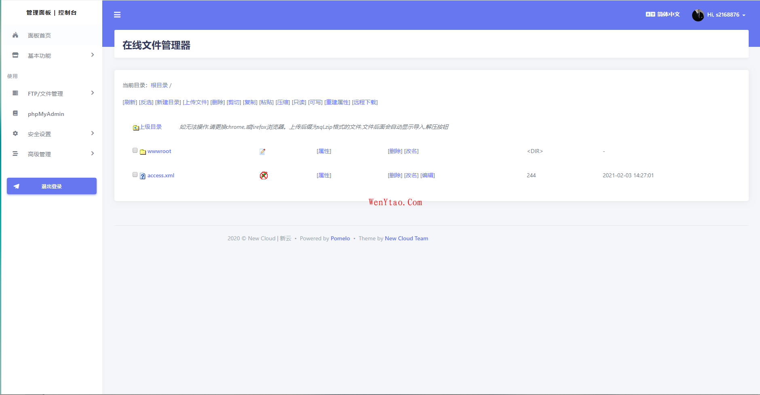760x395 pixels.
Task: Click 属性 in the access.xml row
Action: (x=324, y=175)
